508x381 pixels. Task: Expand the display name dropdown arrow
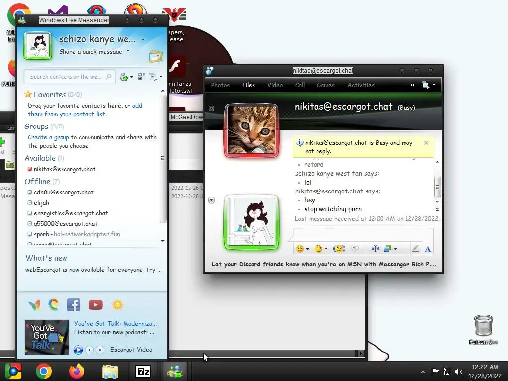(x=143, y=40)
